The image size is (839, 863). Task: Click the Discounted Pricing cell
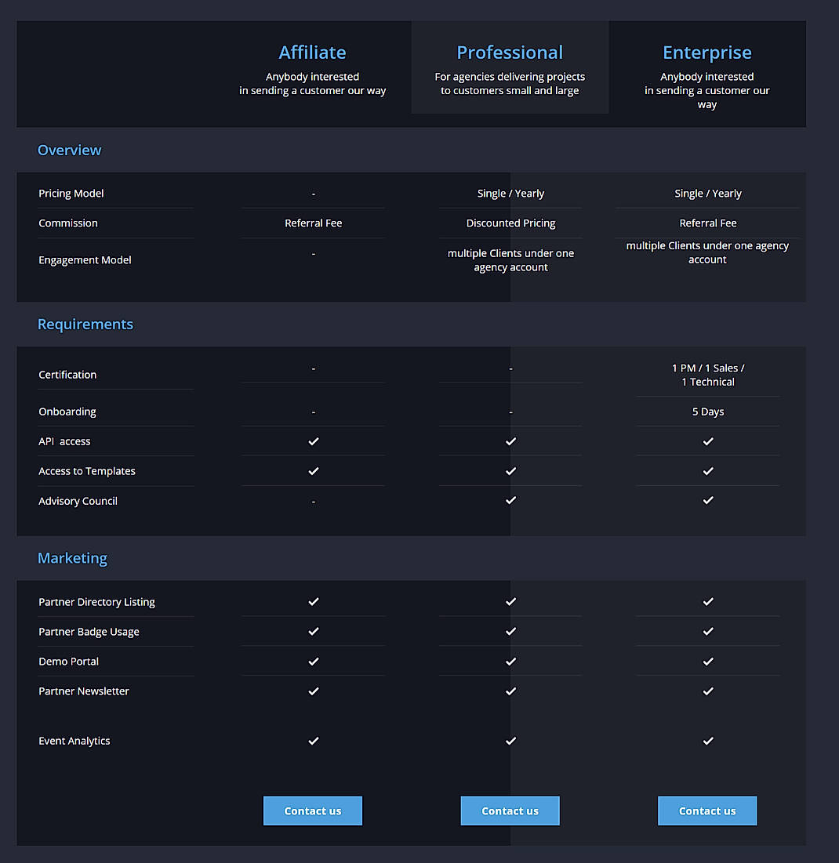(511, 223)
